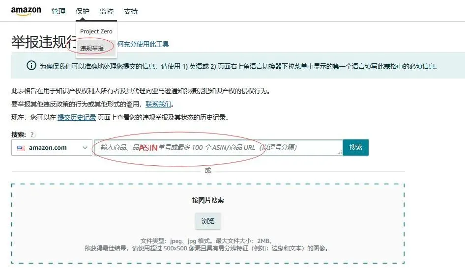
Task: Click the textarea resize handle icon
Action: (x=340, y=152)
